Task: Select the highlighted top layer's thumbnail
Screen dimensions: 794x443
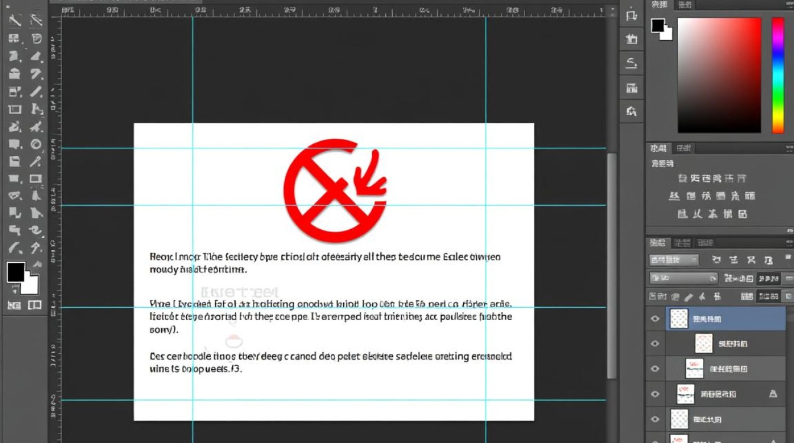Action: [x=679, y=319]
